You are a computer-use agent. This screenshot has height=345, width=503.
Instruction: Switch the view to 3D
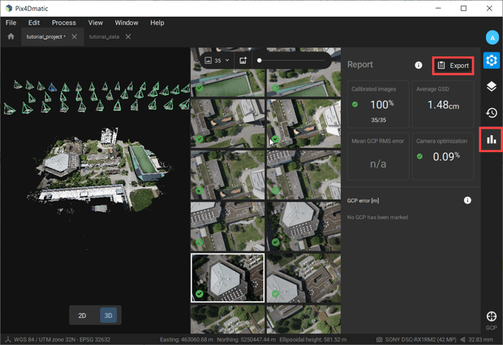[107, 316]
